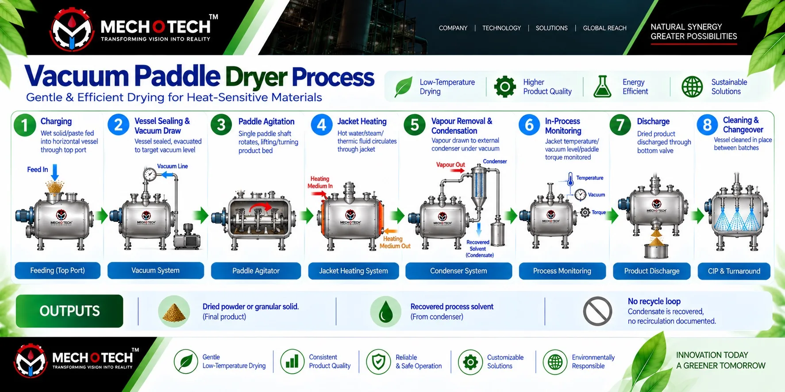
Task: Click the no recycle loop prohibition icon
Action: (x=597, y=311)
